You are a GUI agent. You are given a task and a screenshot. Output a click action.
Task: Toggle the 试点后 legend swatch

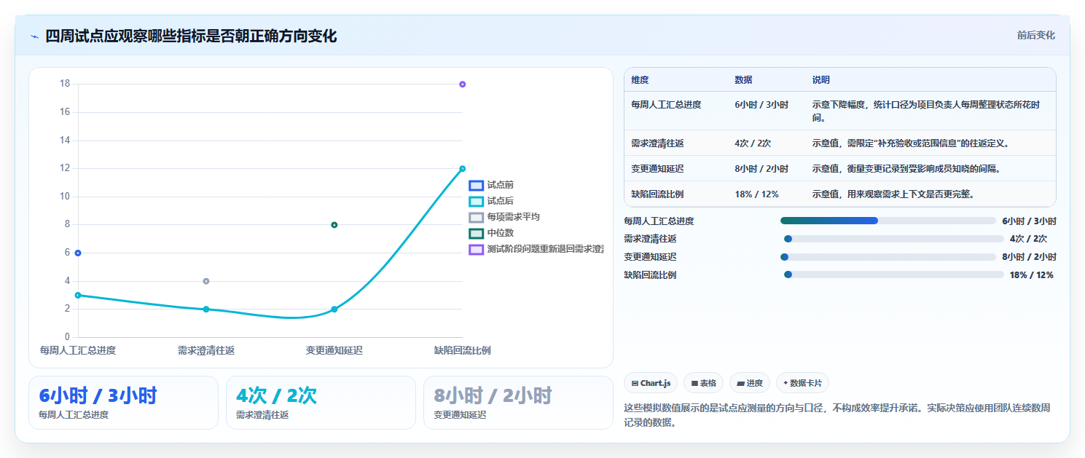477,202
